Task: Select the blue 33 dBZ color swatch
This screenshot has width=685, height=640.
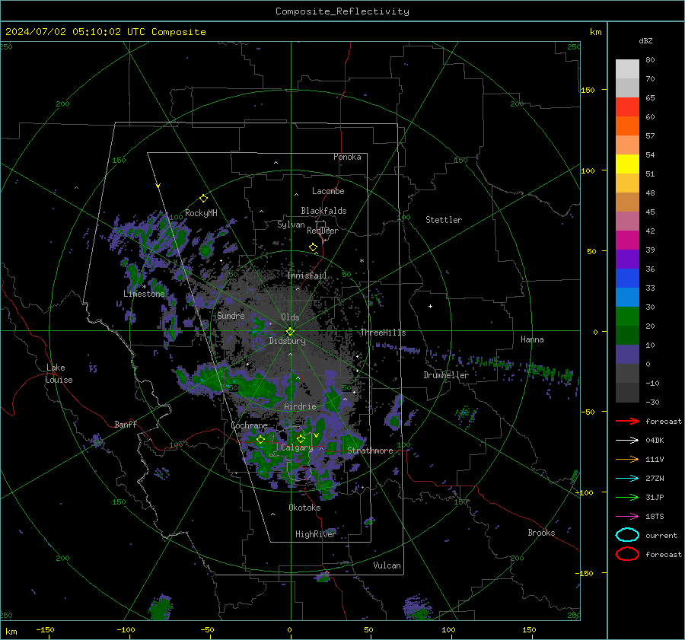Action: pos(627,279)
